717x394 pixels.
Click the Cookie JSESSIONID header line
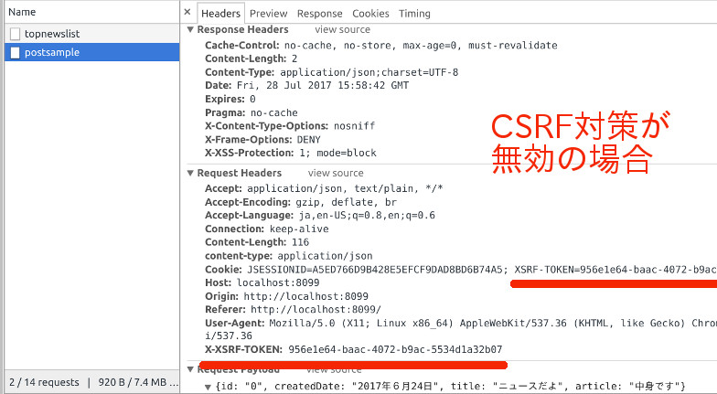[x=461, y=269]
